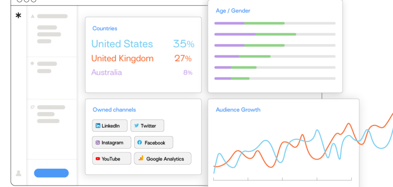Click the Countries panel heading
This screenshot has height=187, width=393.
105,29
